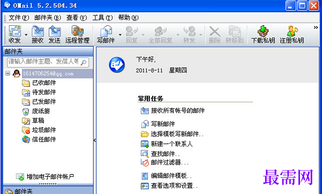Click the 已发邮件 sent folder icon
Image resolution: width=323 pixels, height=194 pixels.
[x=26, y=102]
